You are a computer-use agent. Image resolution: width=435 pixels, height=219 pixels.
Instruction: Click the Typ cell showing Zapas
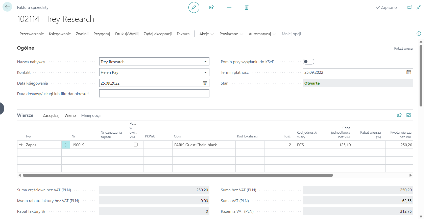click(x=43, y=145)
